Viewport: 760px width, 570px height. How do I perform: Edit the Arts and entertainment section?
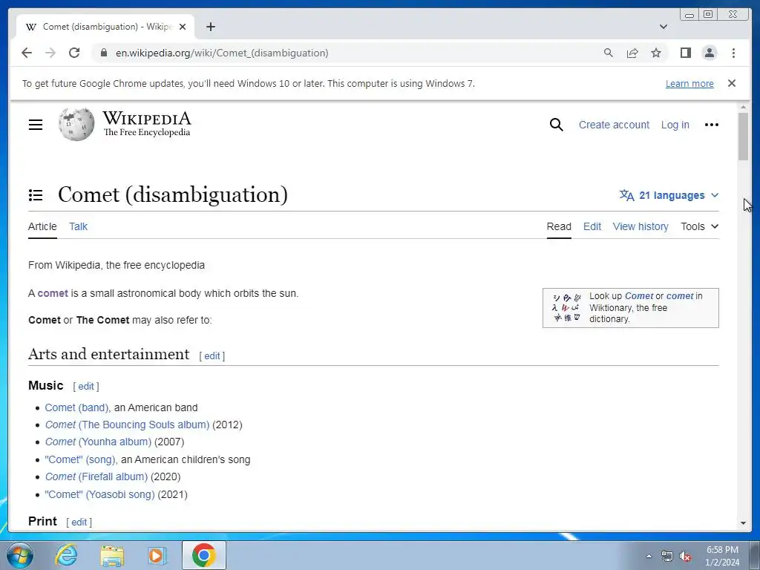(212, 356)
